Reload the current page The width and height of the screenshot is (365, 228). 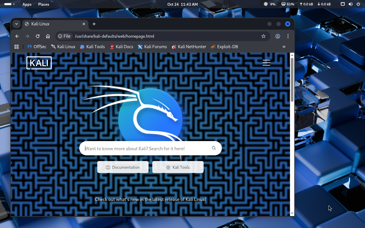point(38,36)
